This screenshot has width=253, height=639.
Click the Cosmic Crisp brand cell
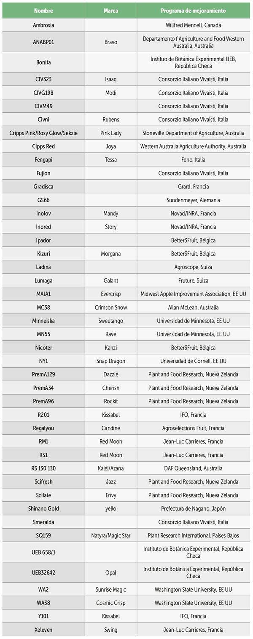[x=110, y=603]
